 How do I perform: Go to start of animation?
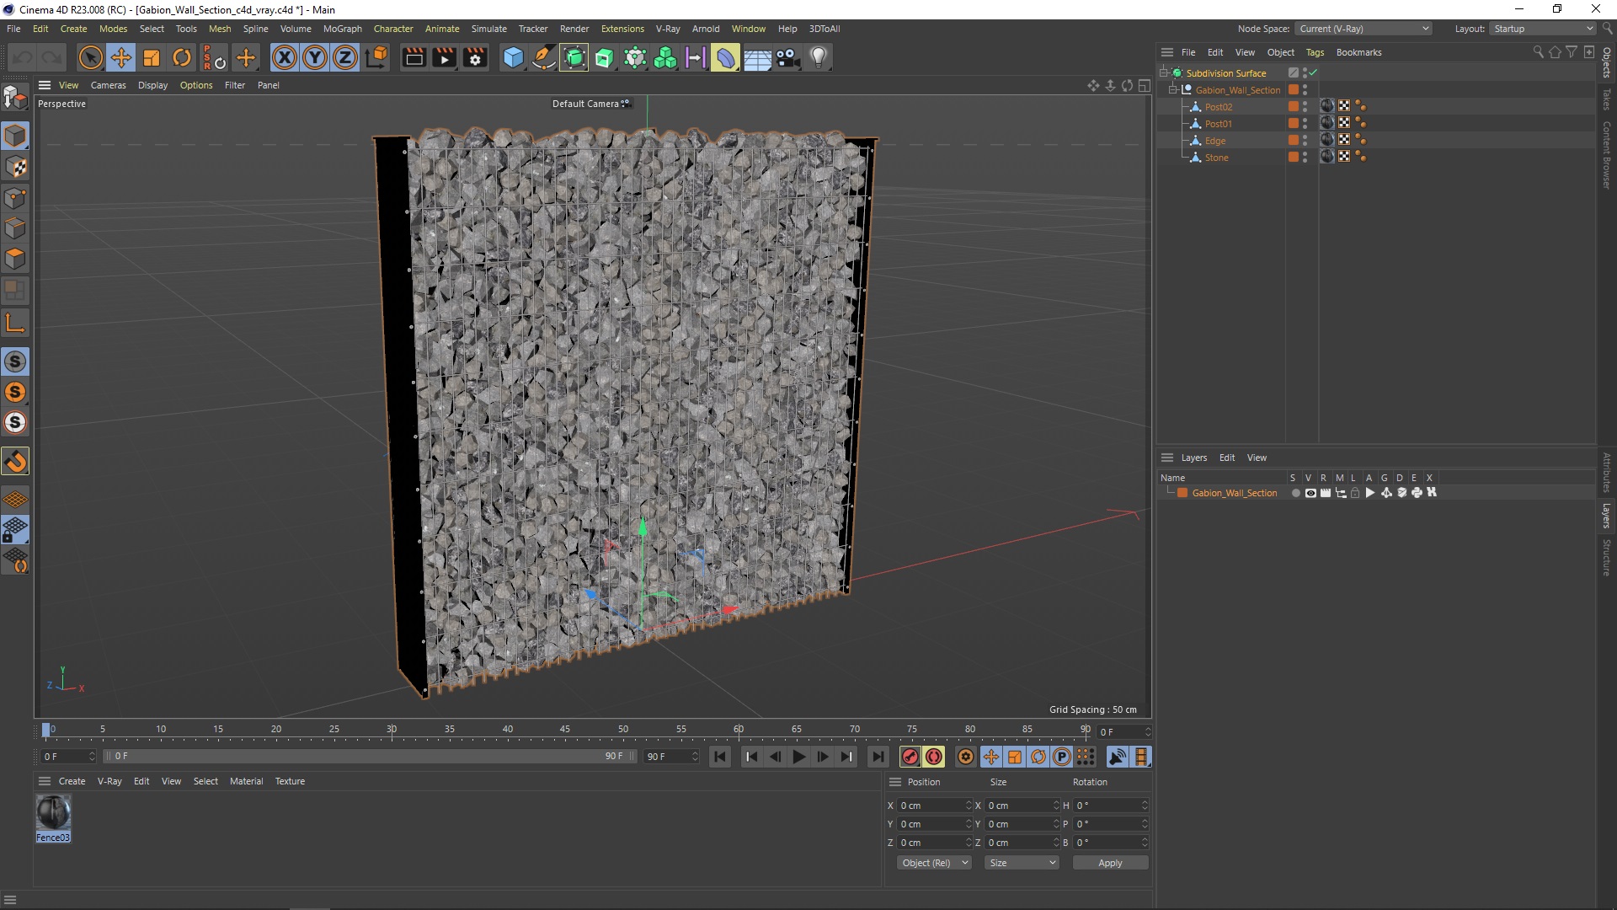point(720,757)
